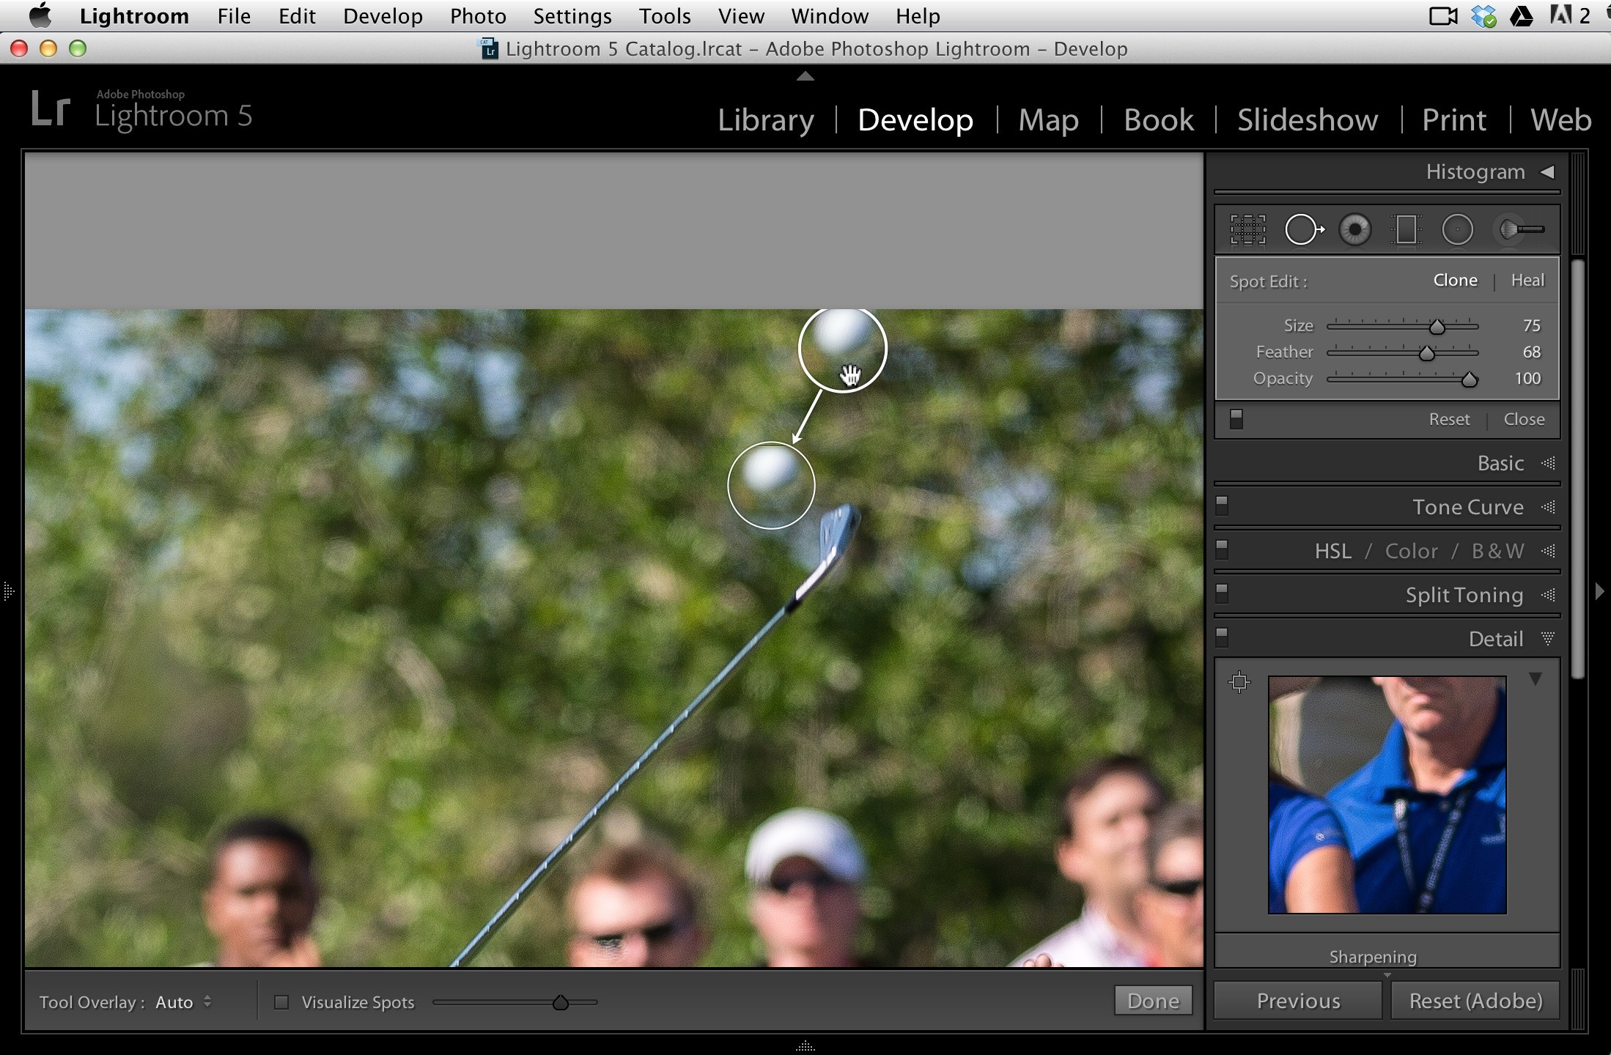Click the Detail target adjustment crosshair icon
The height and width of the screenshot is (1055, 1611).
[1239, 682]
